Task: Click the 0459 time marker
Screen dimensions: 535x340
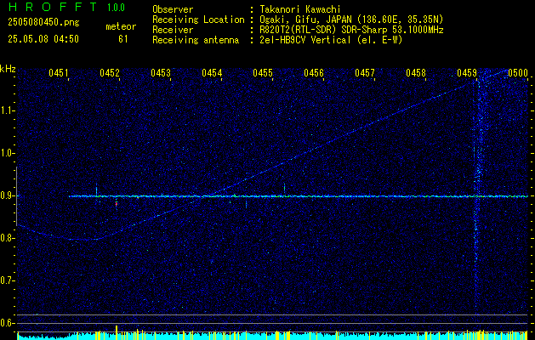Action: tap(467, 73)
